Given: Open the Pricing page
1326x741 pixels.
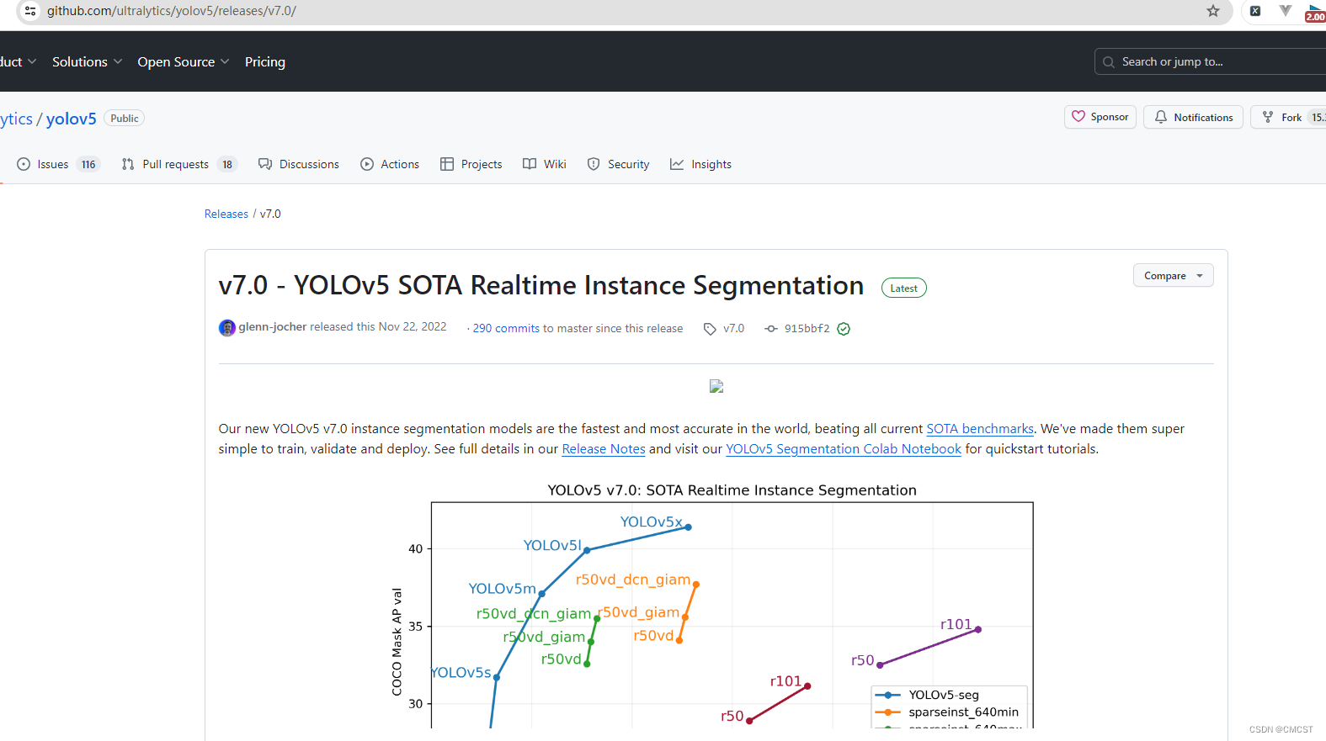Looking at the screenshot, I should point(265,61).
